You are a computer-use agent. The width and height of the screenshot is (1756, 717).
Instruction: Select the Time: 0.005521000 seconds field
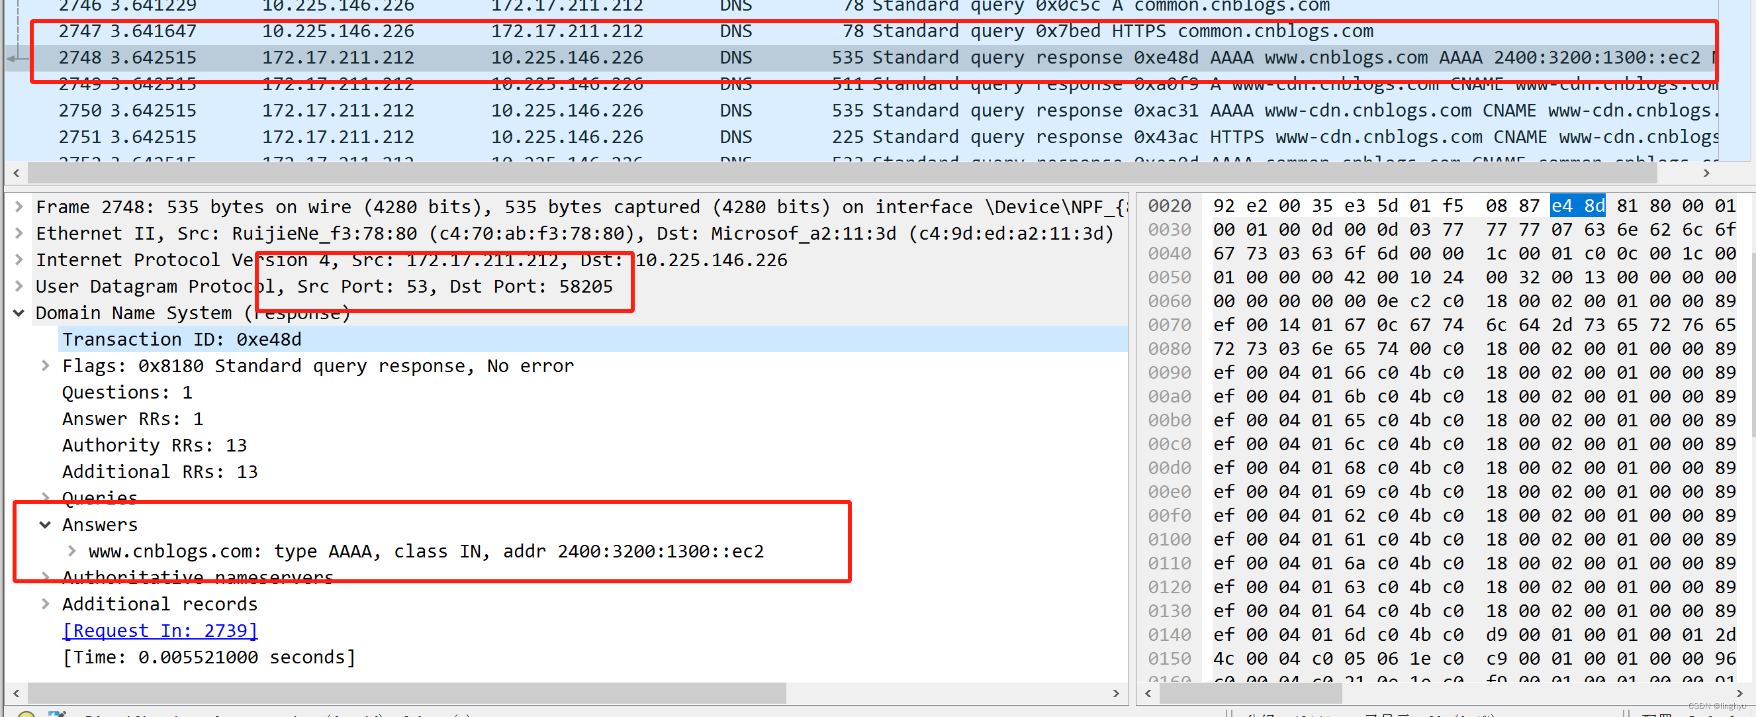tap(208, 656)
